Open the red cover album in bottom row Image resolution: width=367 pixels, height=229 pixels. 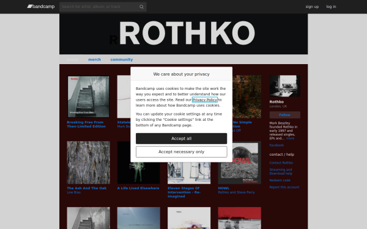tap(239, 218)
